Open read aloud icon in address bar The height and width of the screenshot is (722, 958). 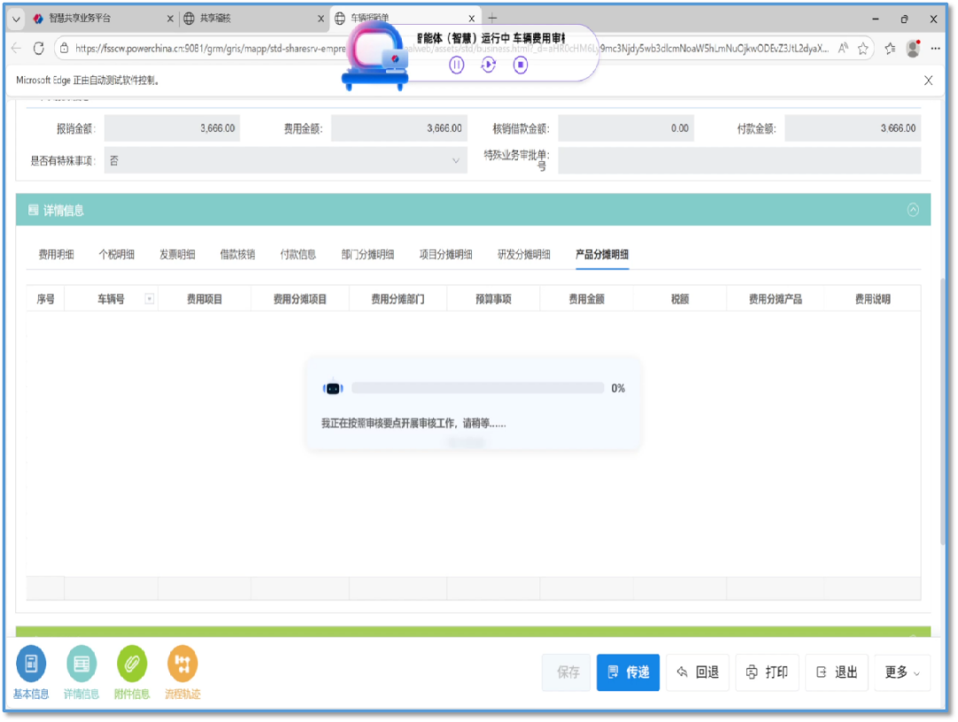[x=843, y=48]
